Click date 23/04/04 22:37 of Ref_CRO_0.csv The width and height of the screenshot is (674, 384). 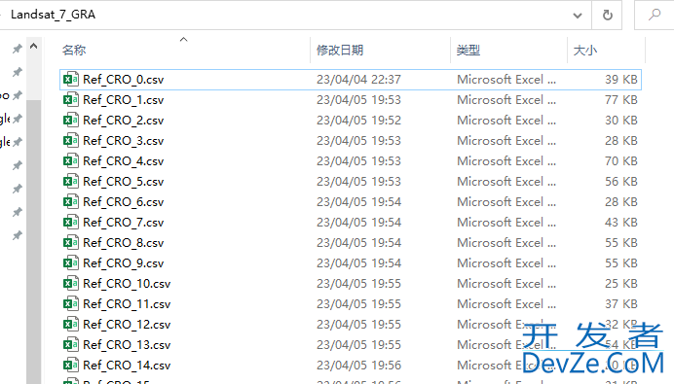pos(359,80)
